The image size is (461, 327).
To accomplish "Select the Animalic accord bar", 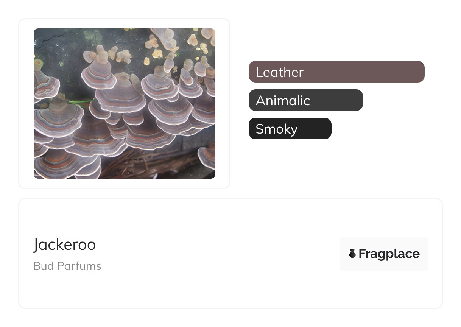I will (x=306, y=100).
